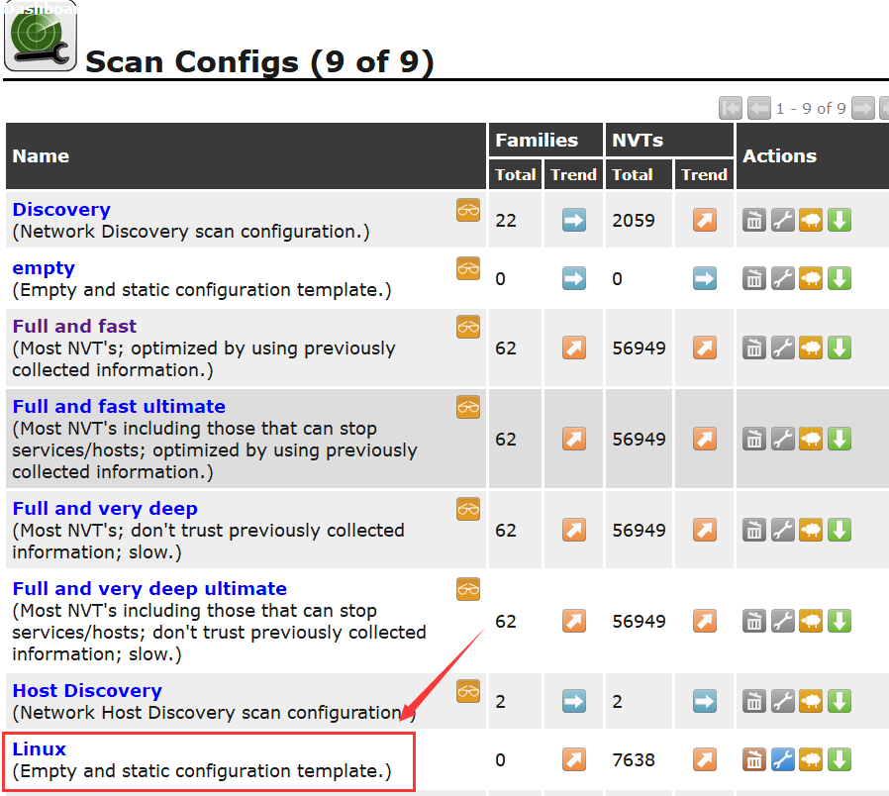The height and width of the screenshot is (796, 889).
Task: Click the glasses icon on Discovery row
Action: (x=468, y=210)
